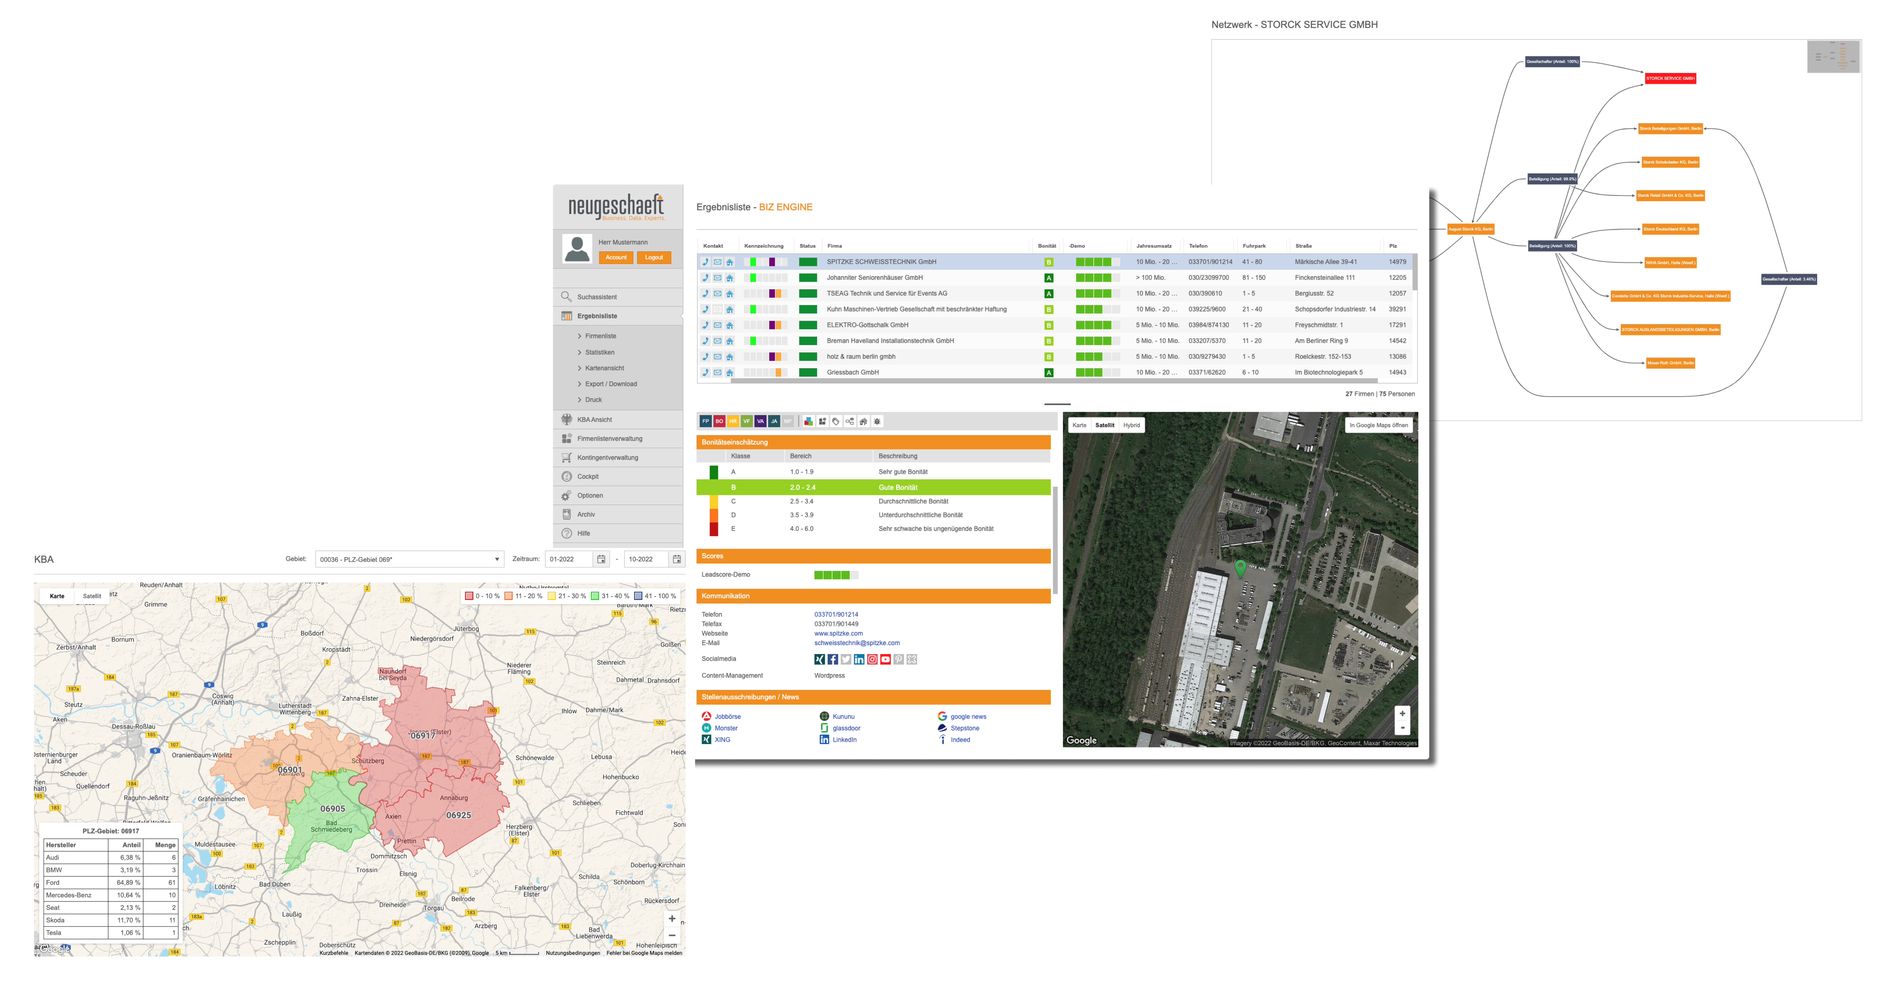Switch KBA map to Satellit view
Image resolution: width=1898 pixels, height=982 pixels.
tap(92, 596)
